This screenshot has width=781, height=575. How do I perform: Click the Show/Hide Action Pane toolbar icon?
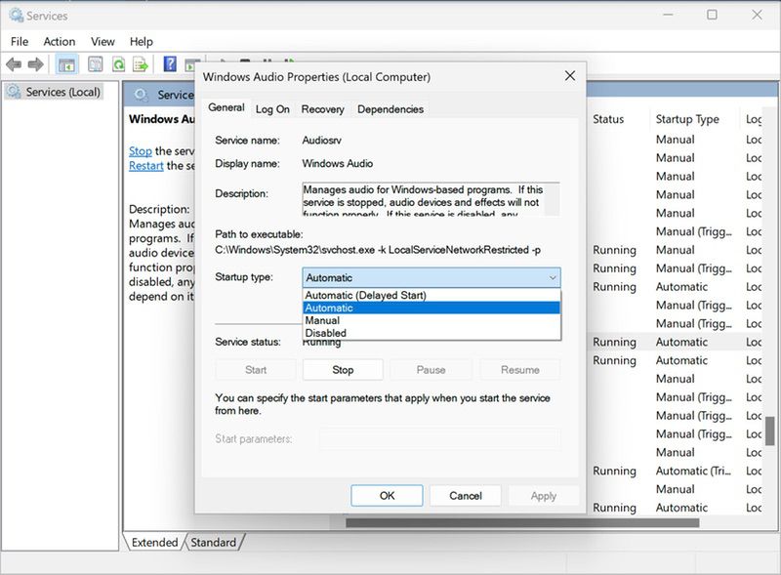coord(189,64)
